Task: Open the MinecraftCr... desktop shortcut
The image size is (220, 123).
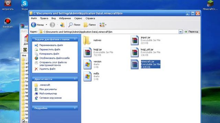Action: [210, 5]
